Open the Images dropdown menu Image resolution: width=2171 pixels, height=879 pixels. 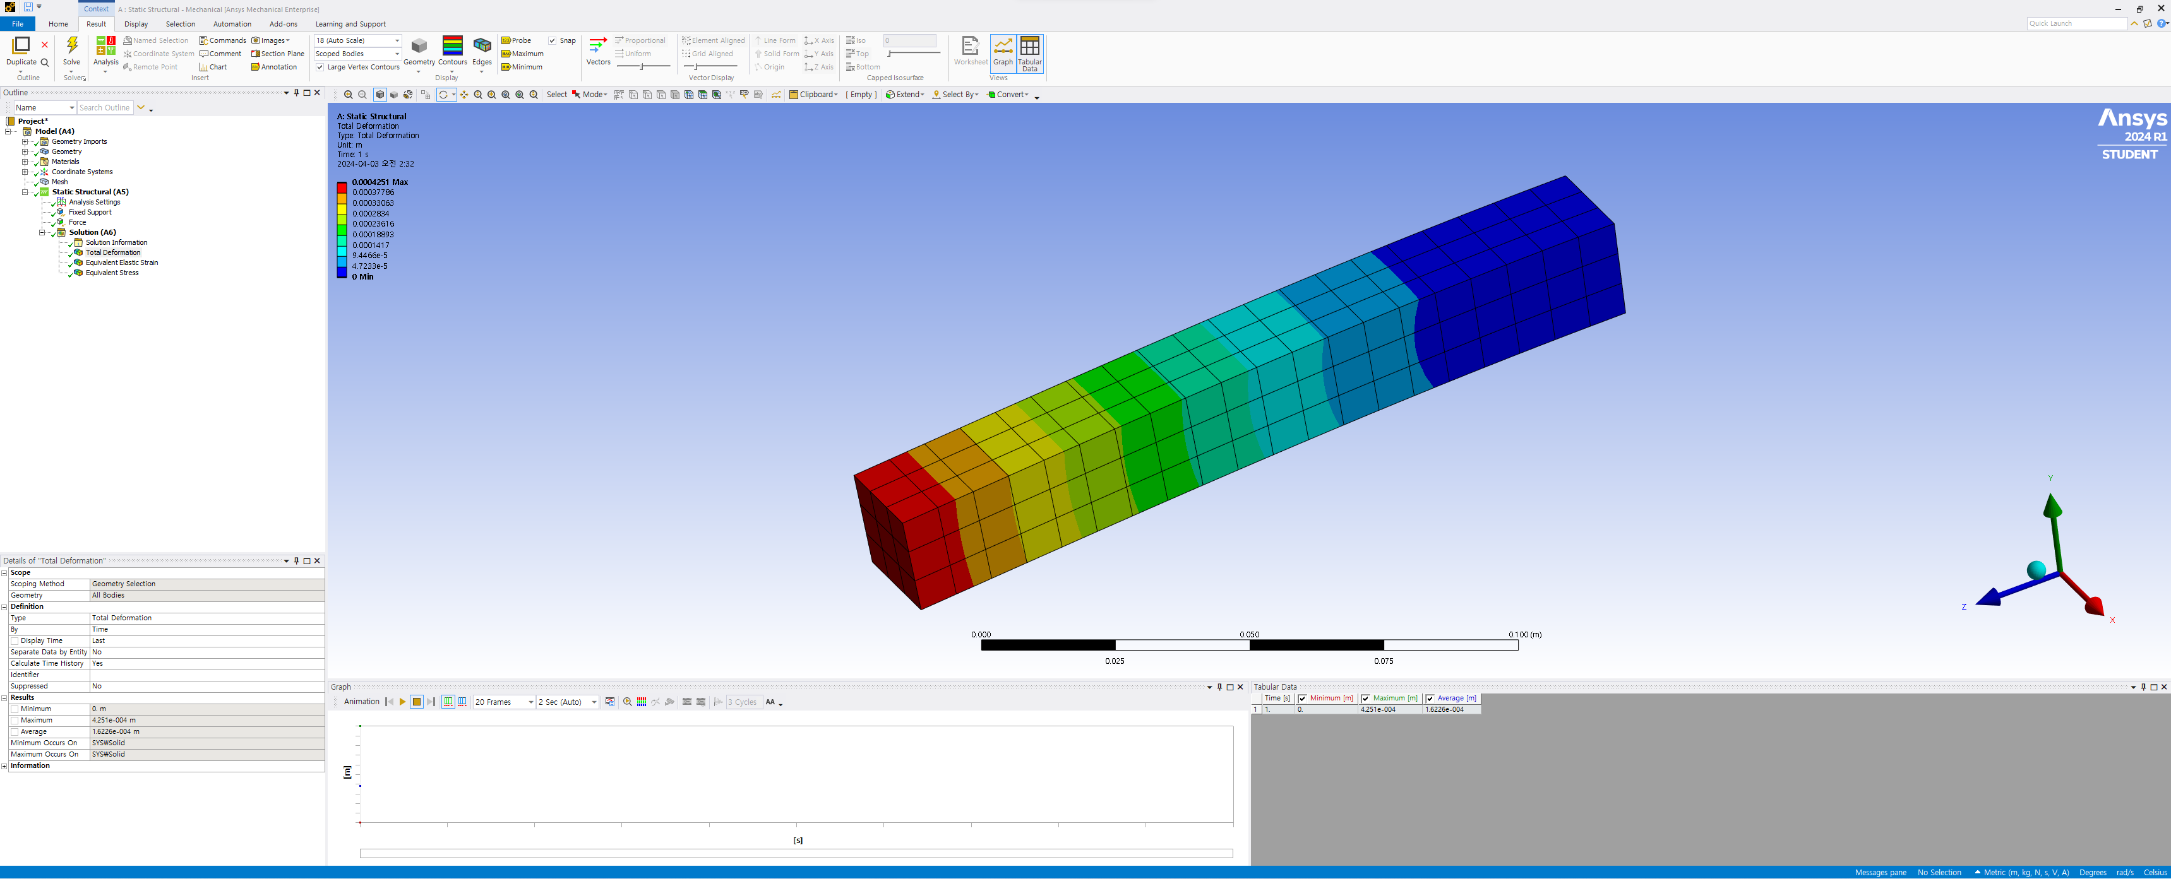click(270, 40)
